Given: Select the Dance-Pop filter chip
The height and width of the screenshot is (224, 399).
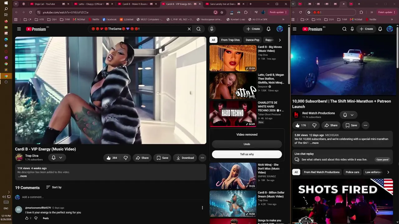Looking at the screenshot, I should (252, 40).
